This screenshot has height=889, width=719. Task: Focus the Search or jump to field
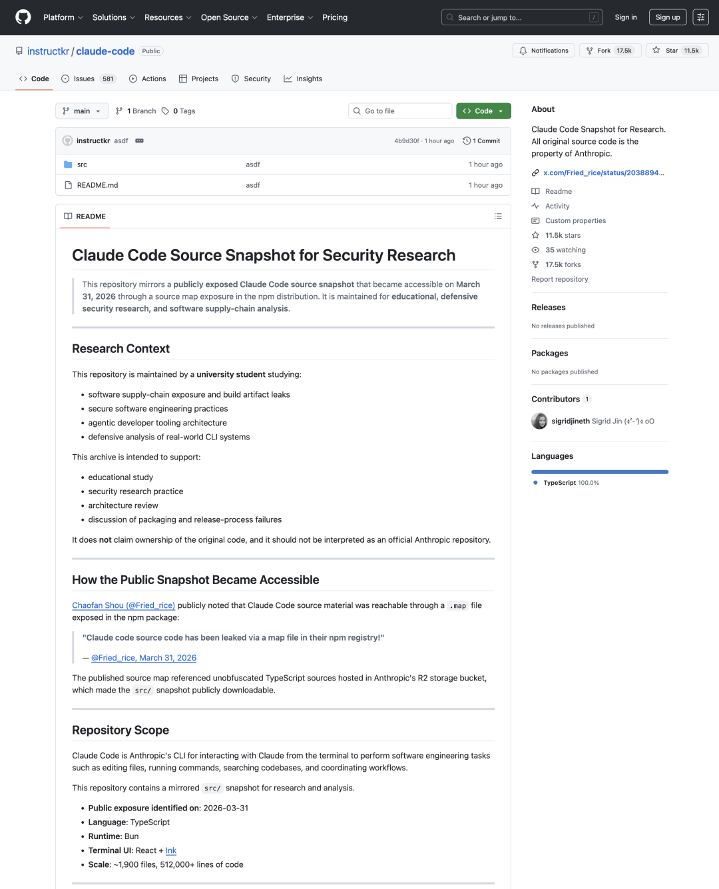point(521,17)
